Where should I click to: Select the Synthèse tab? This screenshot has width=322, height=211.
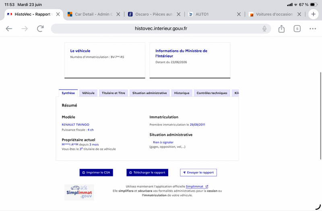click(68, 93)
